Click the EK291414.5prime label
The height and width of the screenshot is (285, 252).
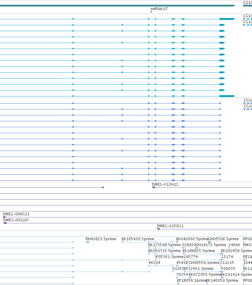pos(236,274)
